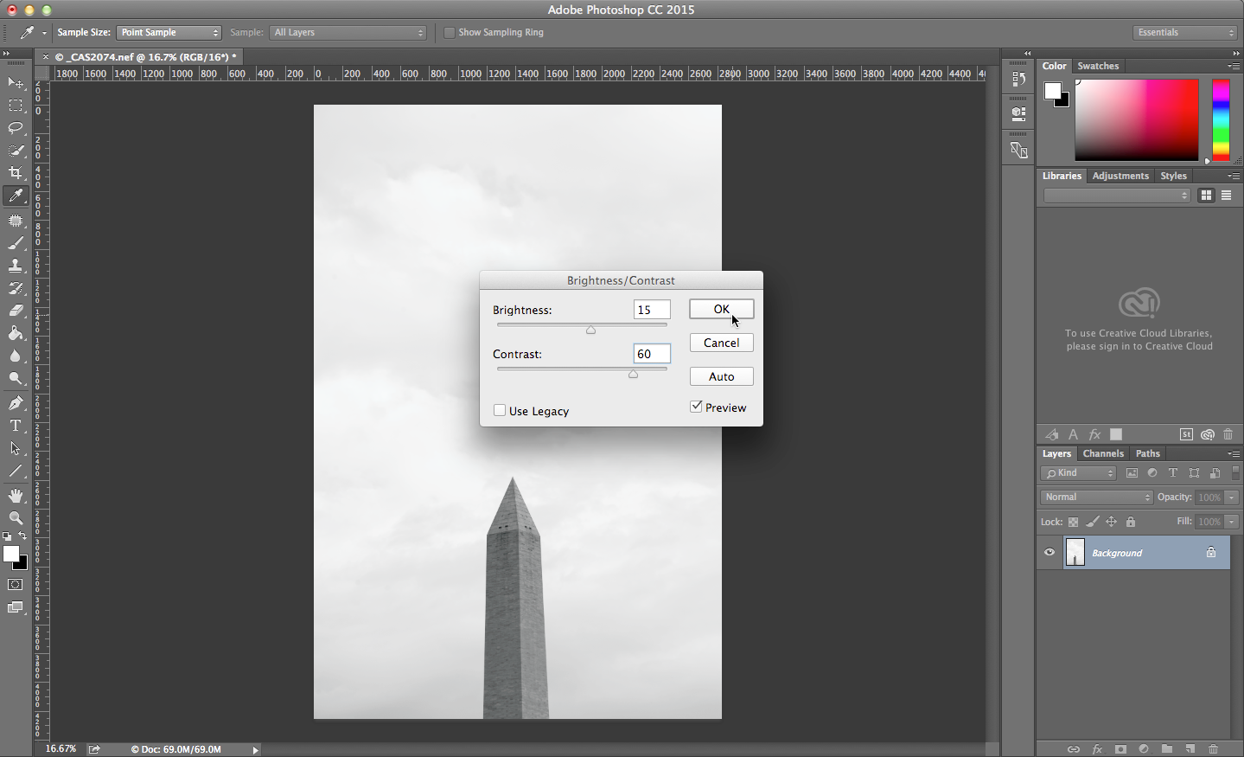
Task: Open the Normal blend mode dropdown
Action: 1095,497
